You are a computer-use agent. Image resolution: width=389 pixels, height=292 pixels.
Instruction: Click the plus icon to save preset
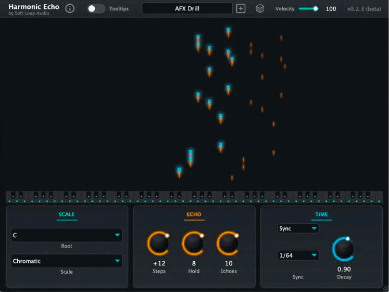[241, 9]
